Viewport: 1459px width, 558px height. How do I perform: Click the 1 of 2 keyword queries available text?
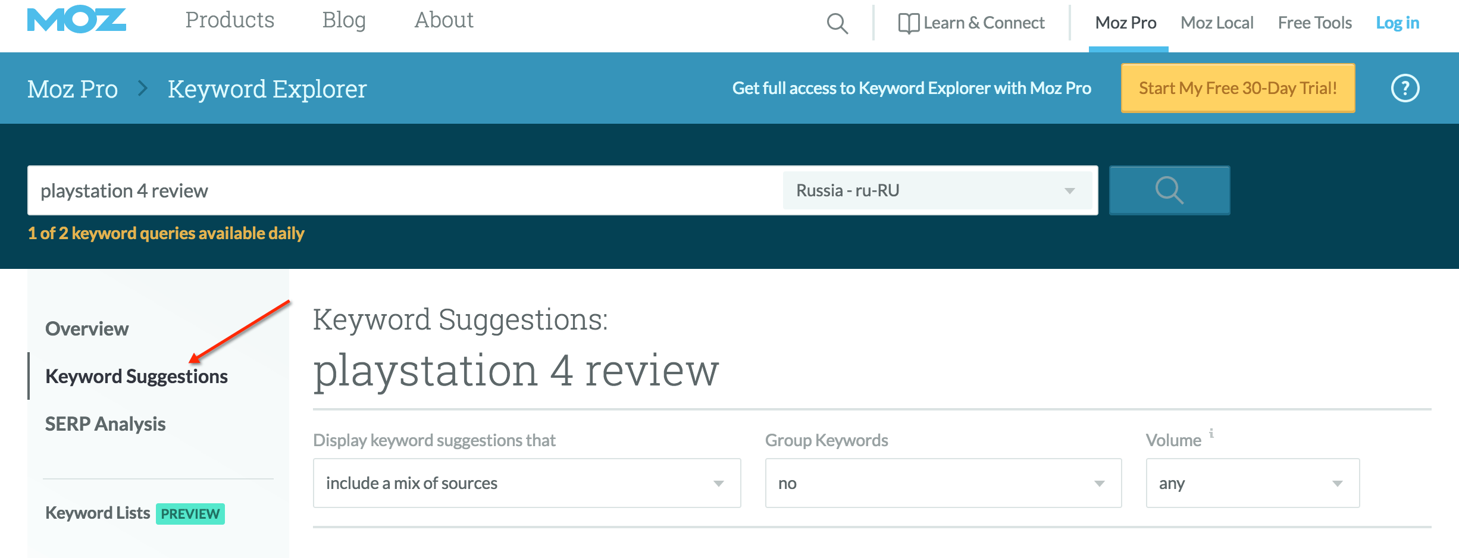point(166,233)
